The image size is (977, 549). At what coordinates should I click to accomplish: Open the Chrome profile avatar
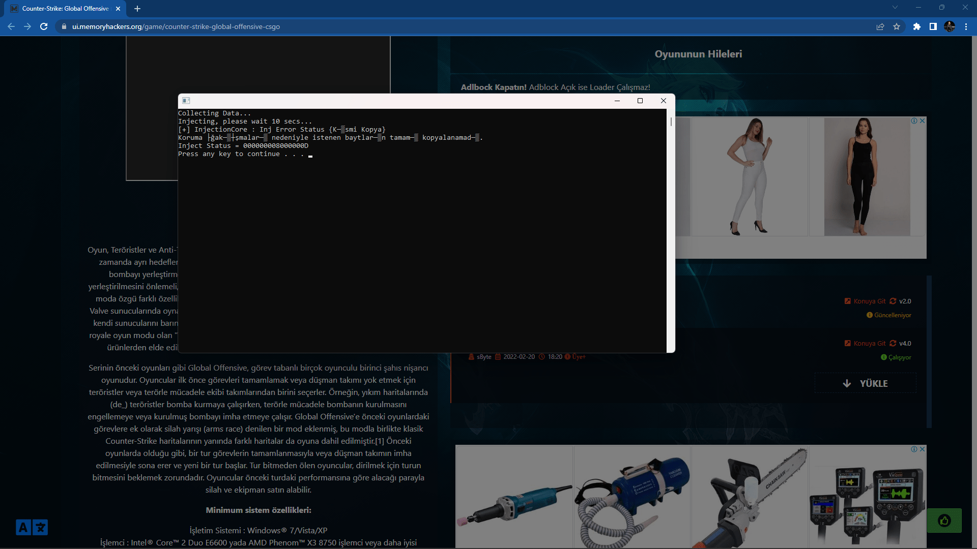coord(950,26)
